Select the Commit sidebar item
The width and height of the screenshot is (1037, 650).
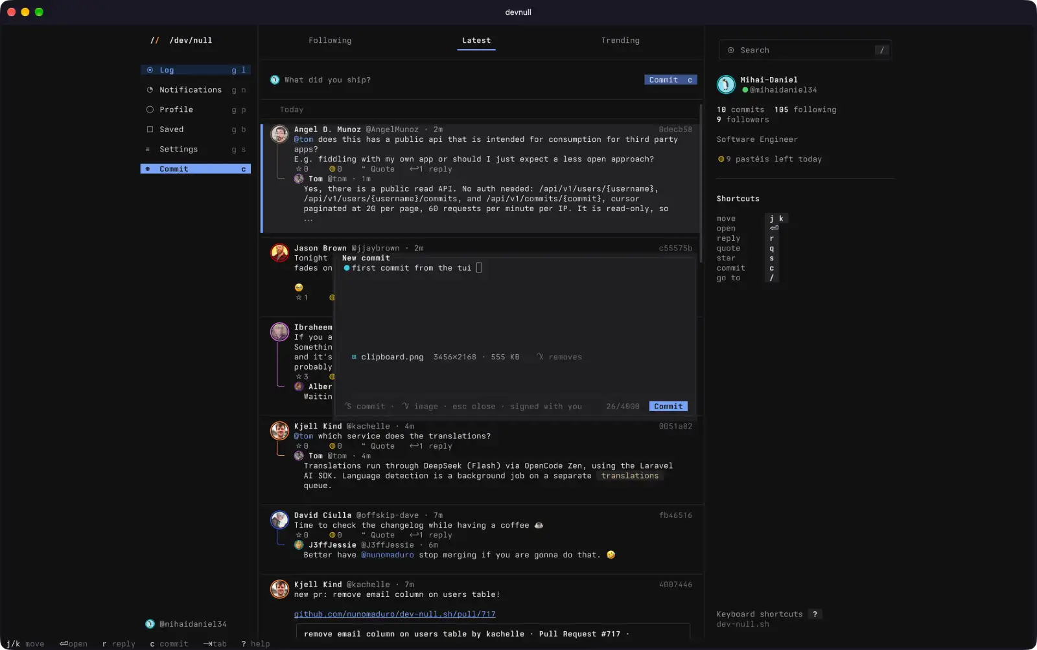[195, 169]
